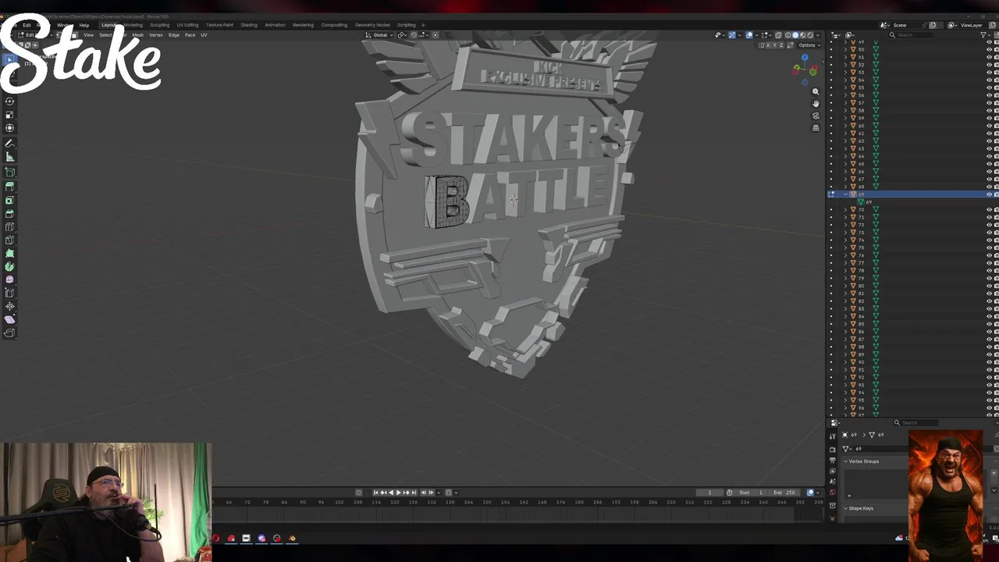Switch to UV Editing workspace tab
999x562 pixels.
tap(187, 25)
